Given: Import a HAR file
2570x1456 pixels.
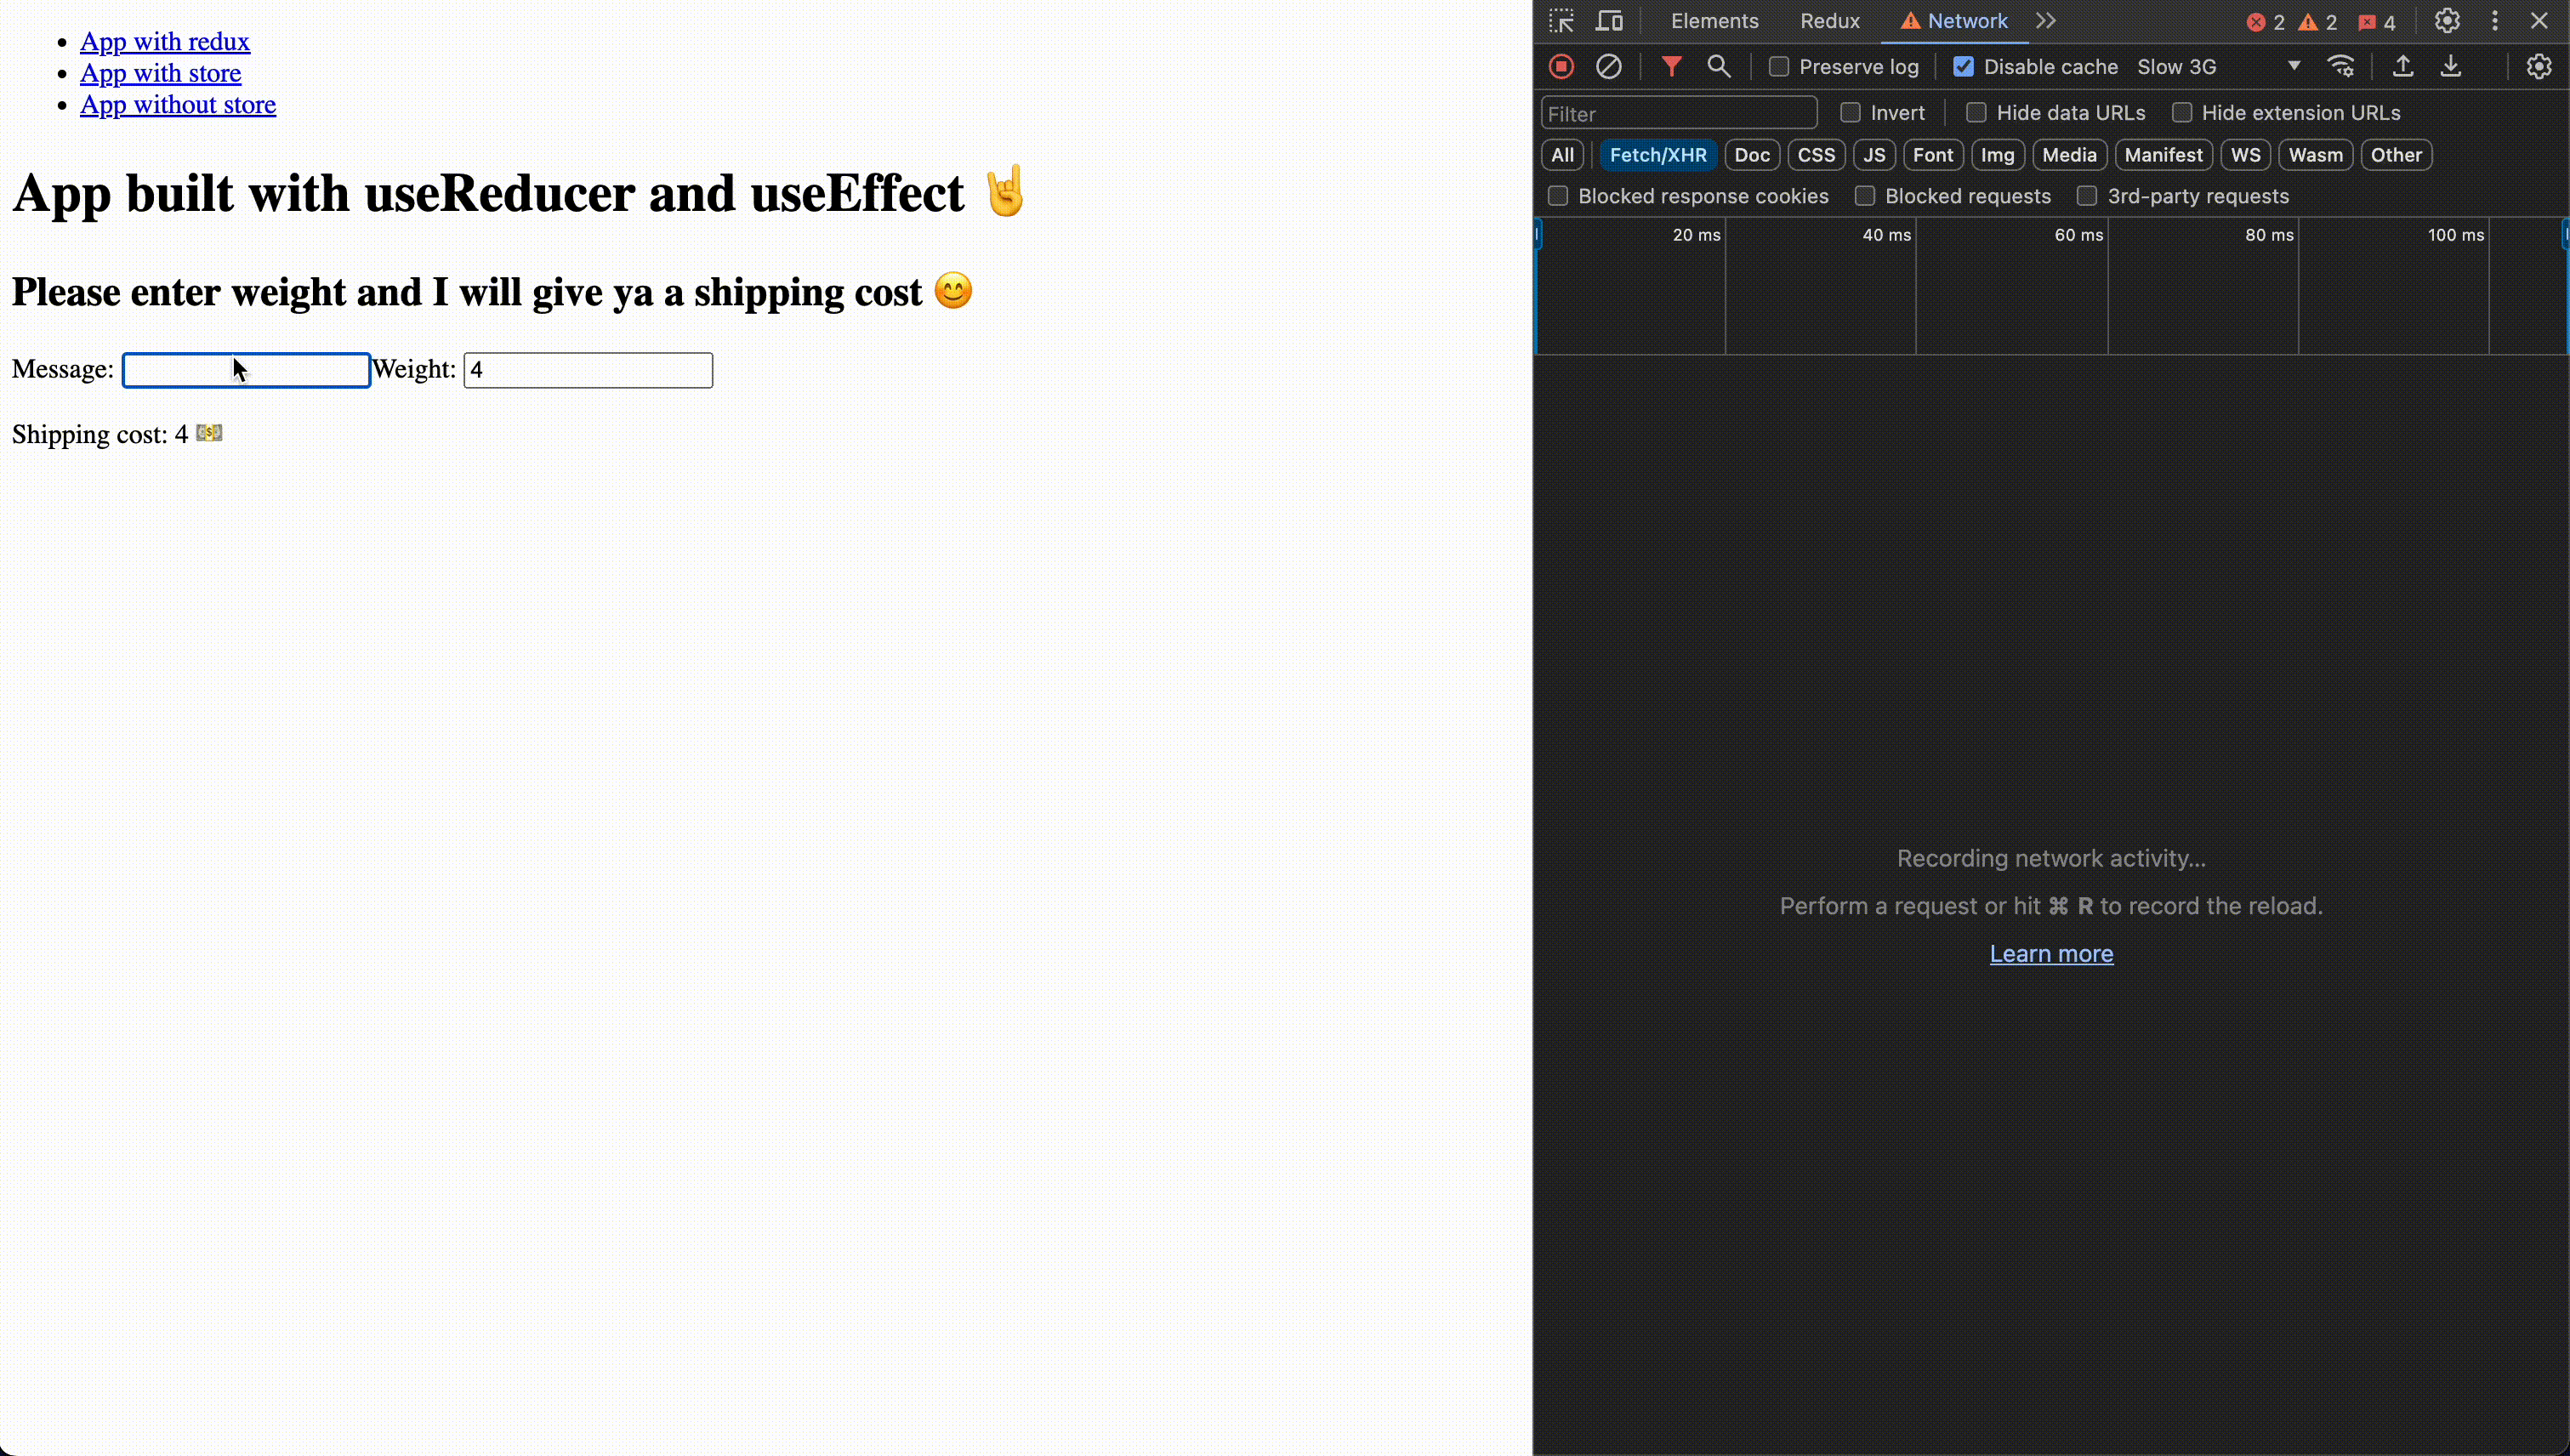Looking at the screenshot, I should tap(2402, 66).
